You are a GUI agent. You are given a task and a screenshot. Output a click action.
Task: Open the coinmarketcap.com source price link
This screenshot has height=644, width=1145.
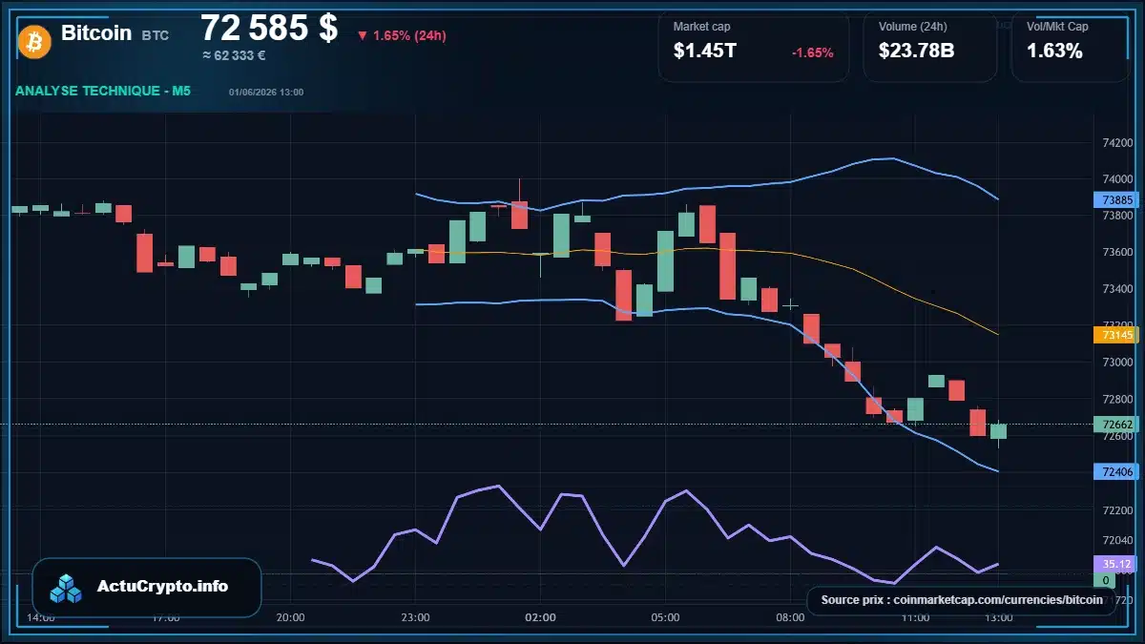click(x=962, y=600)
